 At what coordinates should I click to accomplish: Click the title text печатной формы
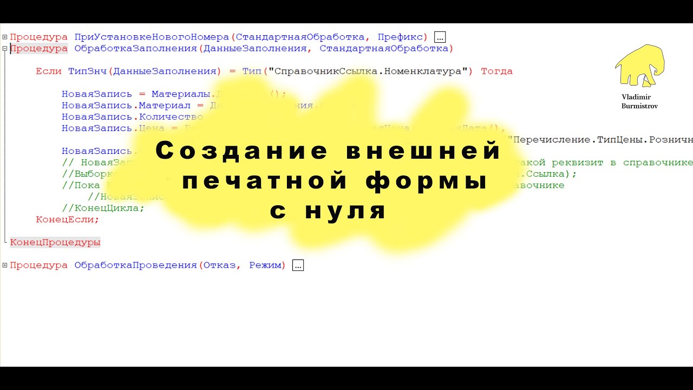pyautogui.click(x=334, y=181)
